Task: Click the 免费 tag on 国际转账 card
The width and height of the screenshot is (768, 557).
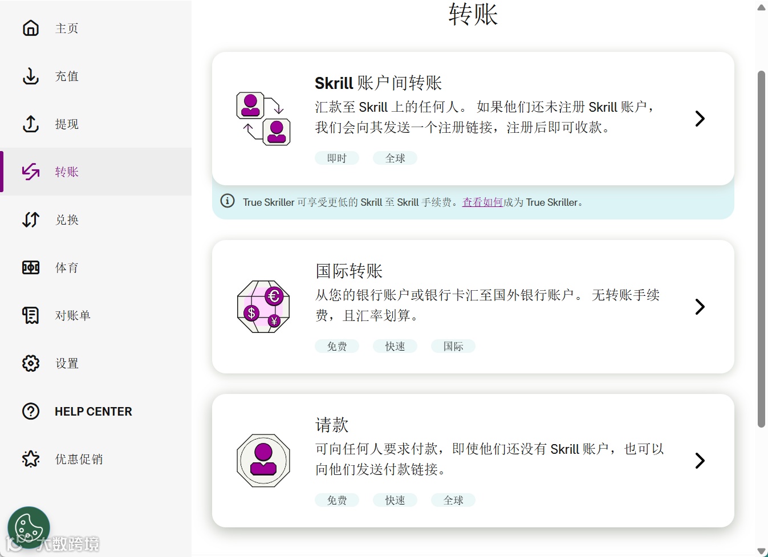Action: 337,346
